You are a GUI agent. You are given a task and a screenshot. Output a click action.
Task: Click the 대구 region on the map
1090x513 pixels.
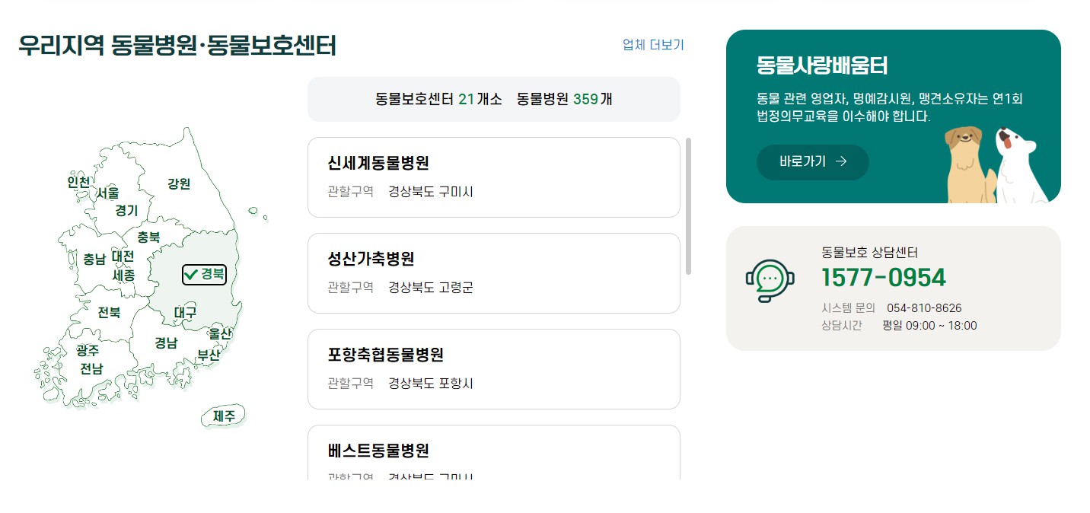click(x=185, y=313)
